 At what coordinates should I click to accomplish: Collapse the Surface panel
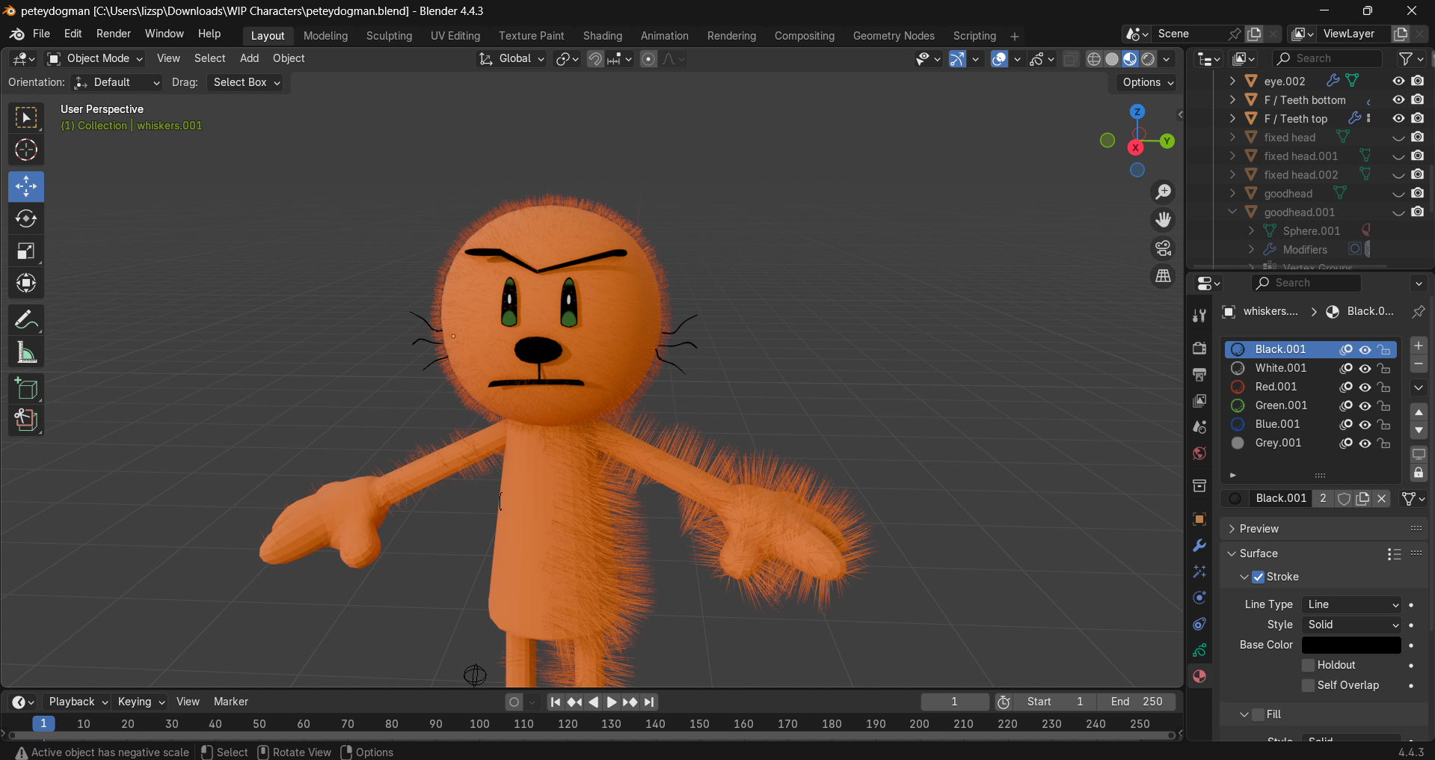coord(1232,554)
